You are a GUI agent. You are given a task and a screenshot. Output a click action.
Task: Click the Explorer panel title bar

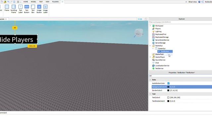pyautogui.click(x=180, y=19)
